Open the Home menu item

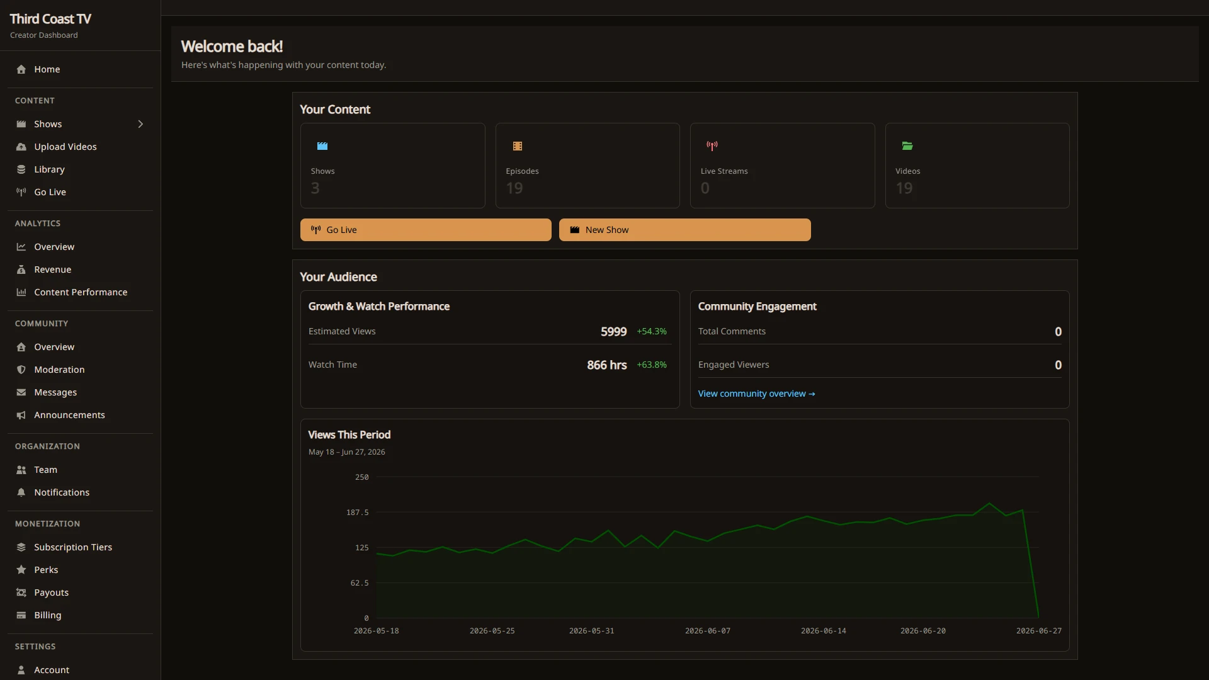[x=81, y=69]
